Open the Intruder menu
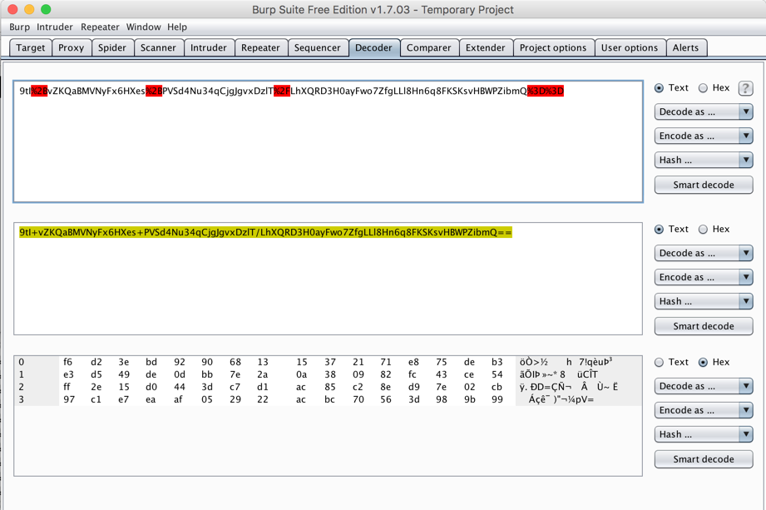The height and width of the screenshot is (510, 766). [55, 27]
